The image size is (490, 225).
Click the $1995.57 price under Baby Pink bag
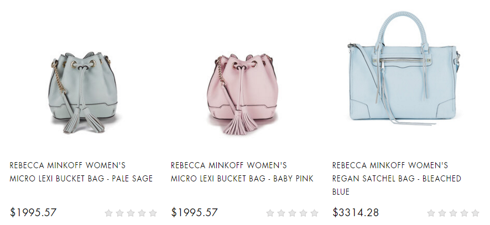[x=194, y=212]
